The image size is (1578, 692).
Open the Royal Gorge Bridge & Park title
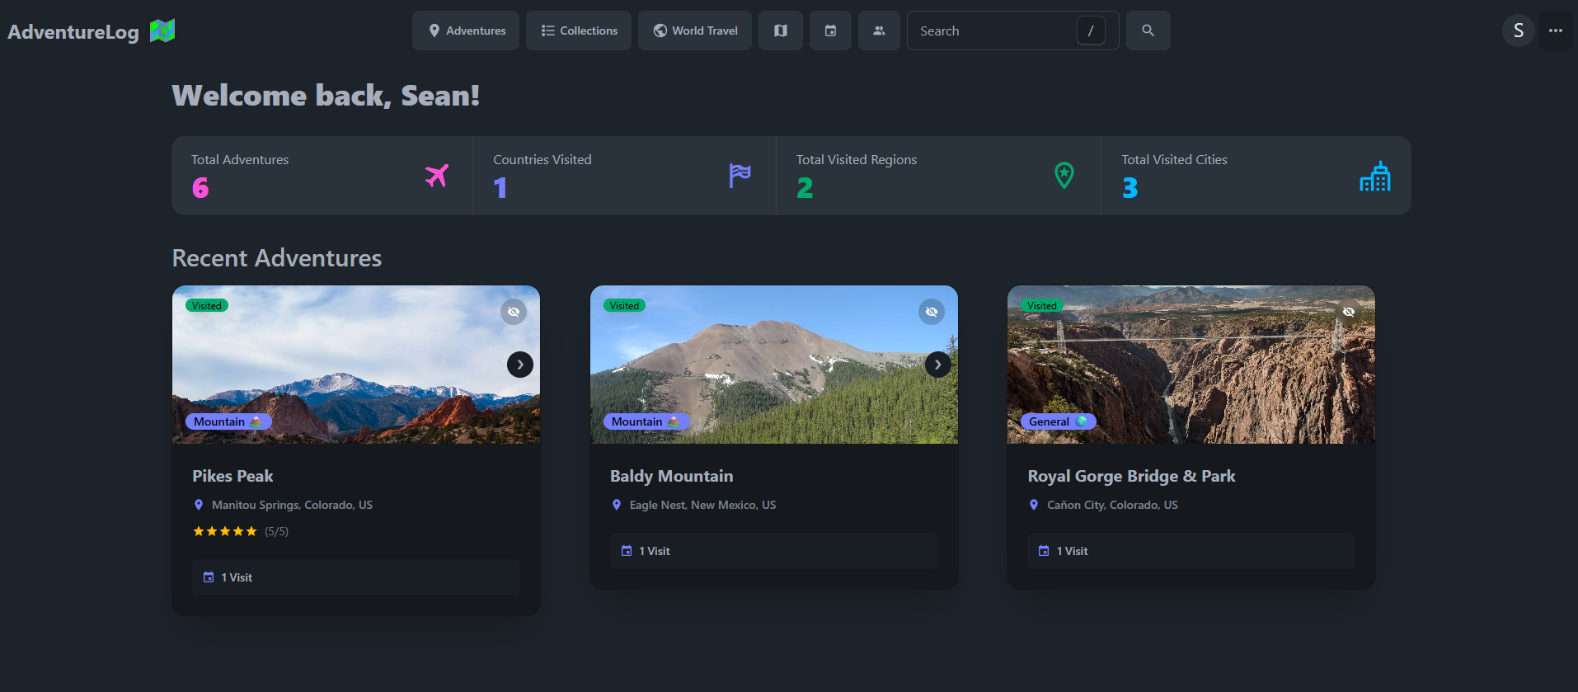[1131, 476]
